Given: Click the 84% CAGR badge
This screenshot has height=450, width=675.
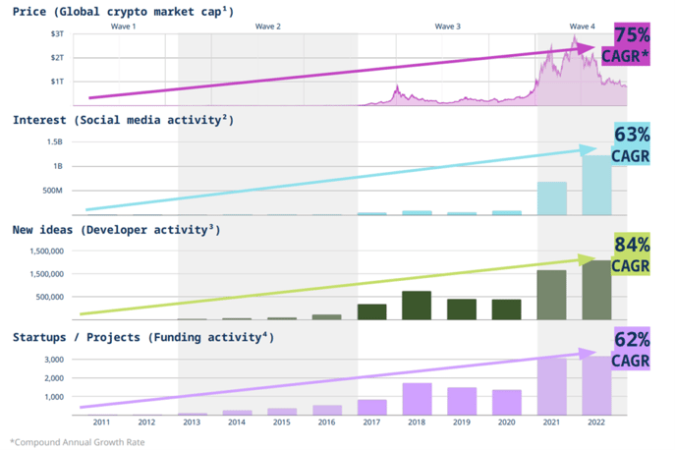Looking at the screenshot, I should tap(631, 254).
